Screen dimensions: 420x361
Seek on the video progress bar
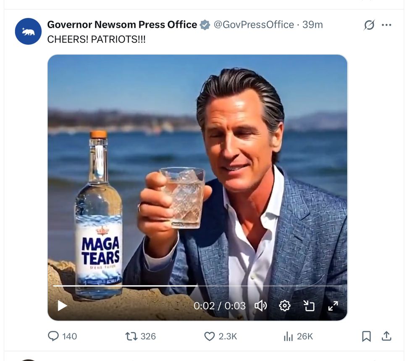click(x=197, y=286)
